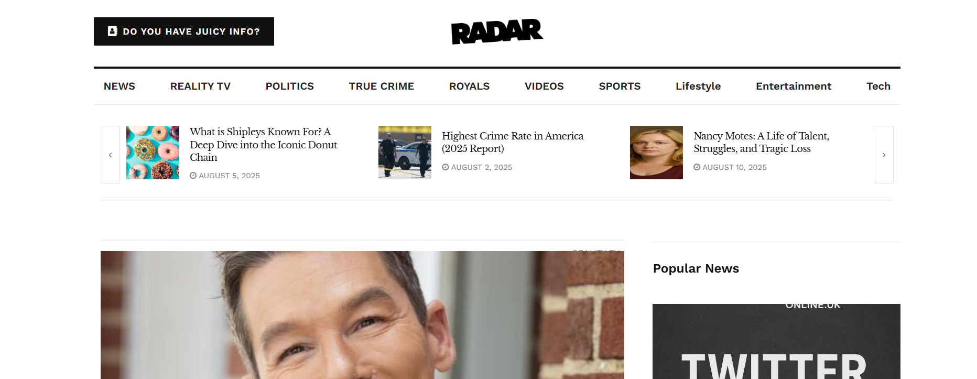This screenshot has width=977, height=379.
Task: Click Do You Have Juicy Info button
Action: pyautogui.click(x=184, y=31)
